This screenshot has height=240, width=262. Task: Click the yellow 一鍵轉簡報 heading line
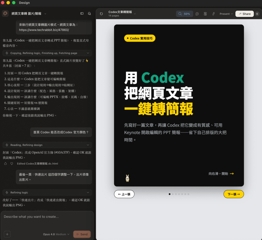[159, 109]
